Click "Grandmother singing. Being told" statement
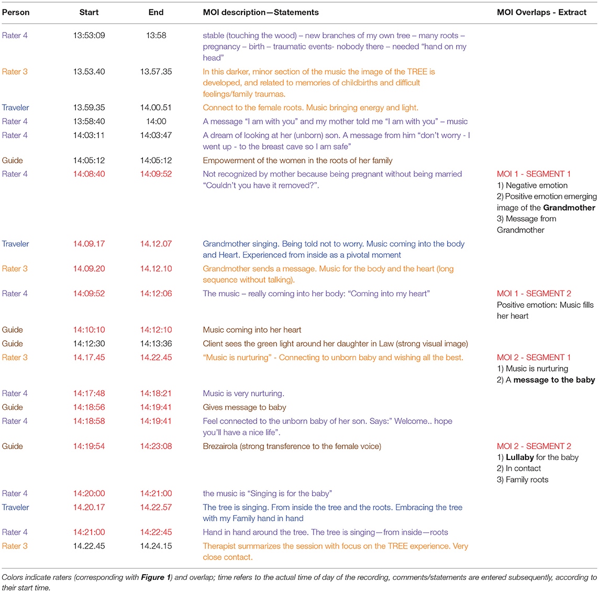This screenshot has width=599, height=592. pos(334,249)
